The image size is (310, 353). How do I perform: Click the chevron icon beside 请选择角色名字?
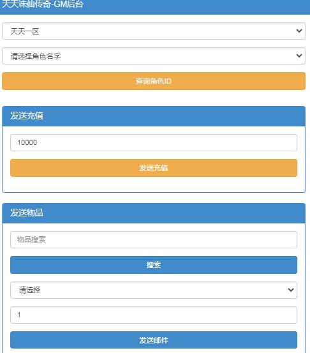[x=299, y=56]
